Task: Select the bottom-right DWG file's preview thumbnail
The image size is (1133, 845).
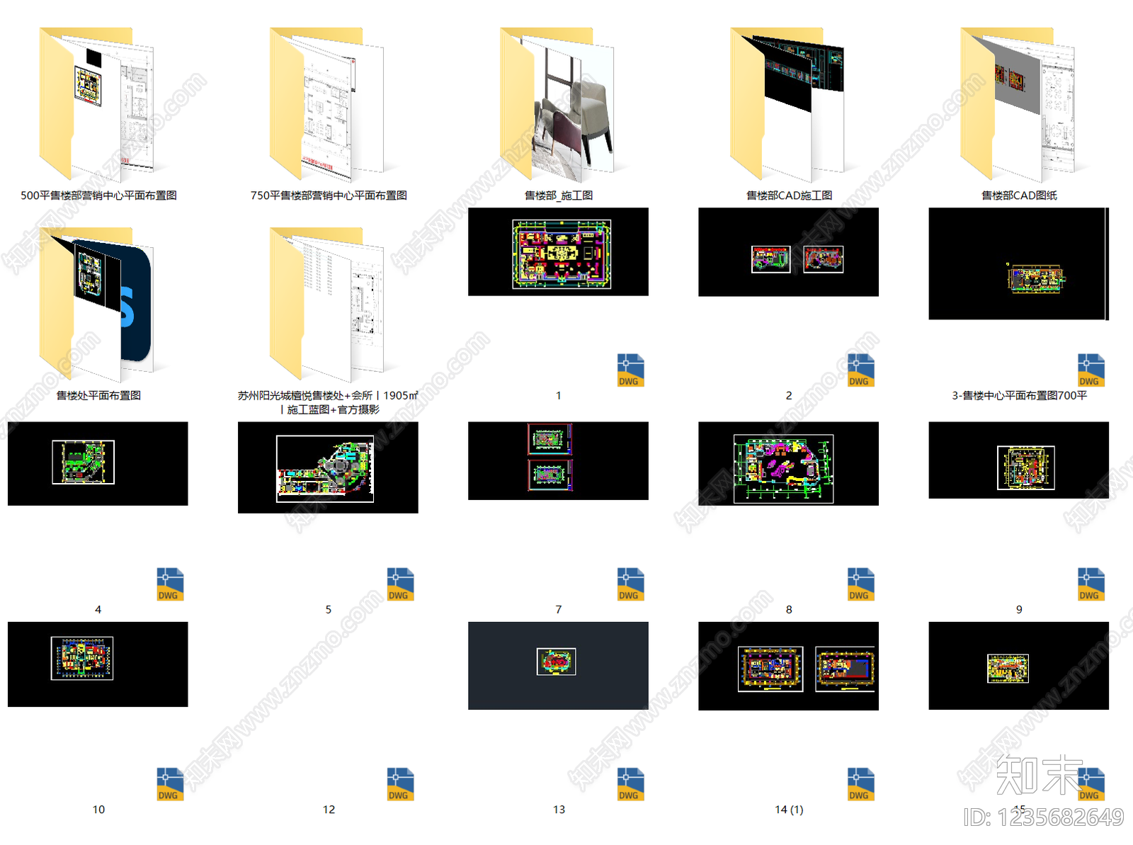Action: point(1018,666)
